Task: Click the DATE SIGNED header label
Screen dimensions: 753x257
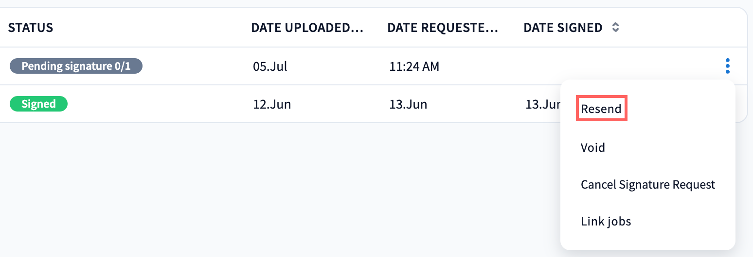Action: (563, 28)
